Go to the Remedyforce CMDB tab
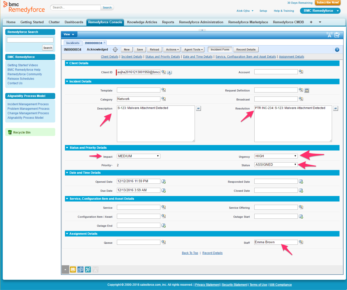Viewport: 347px width, 290px height. click(288, 22)
